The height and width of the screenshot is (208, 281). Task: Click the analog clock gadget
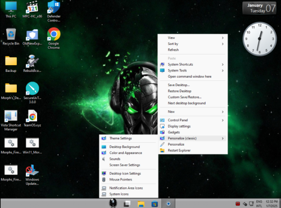(260, 39)
